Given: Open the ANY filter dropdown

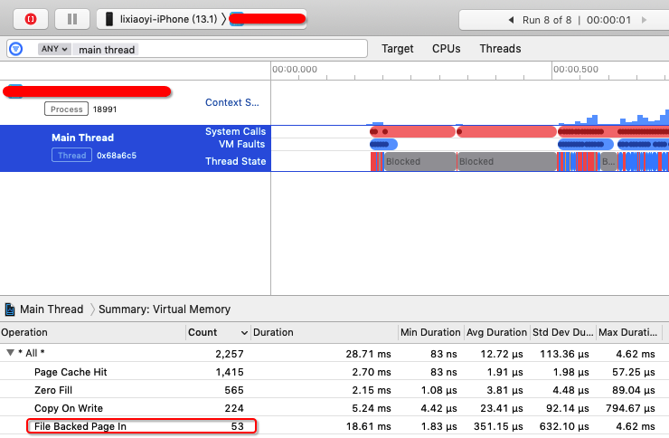Looking at the screenshot, I should [x=53, y=49].
